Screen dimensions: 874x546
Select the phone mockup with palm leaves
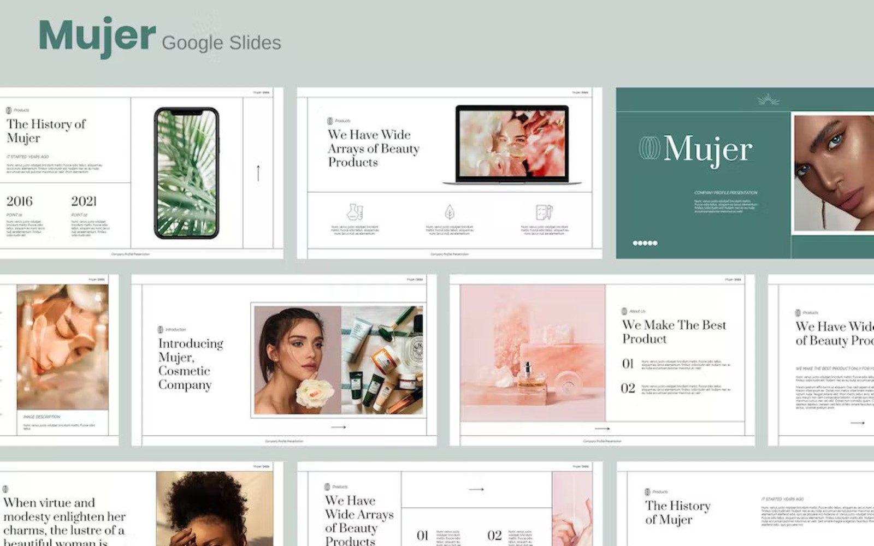187,173
